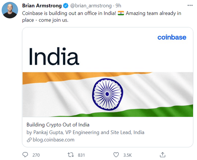Viewport: 197px width, 160px height.
Task: Open the "Building Crypto Out of India" card title
Action: [x=58, y=125]
